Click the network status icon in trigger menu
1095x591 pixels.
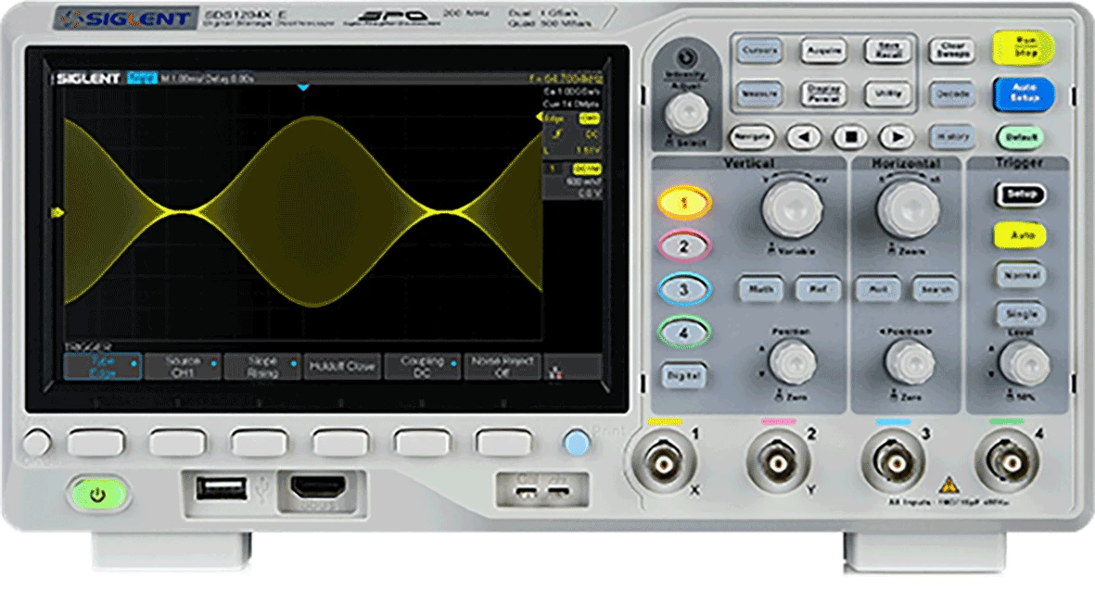559,367
